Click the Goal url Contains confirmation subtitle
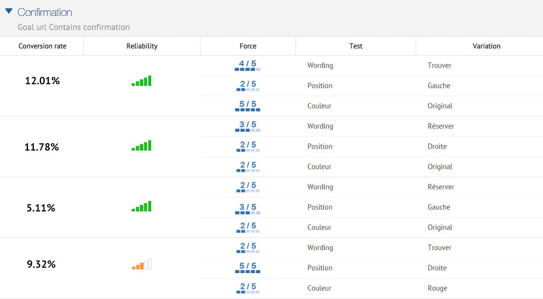The width and height of the screenshot is (543, 299). coord(74,27)
